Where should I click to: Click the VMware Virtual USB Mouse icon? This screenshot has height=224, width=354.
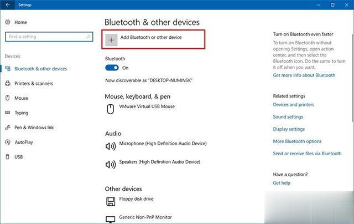[111, 109]
